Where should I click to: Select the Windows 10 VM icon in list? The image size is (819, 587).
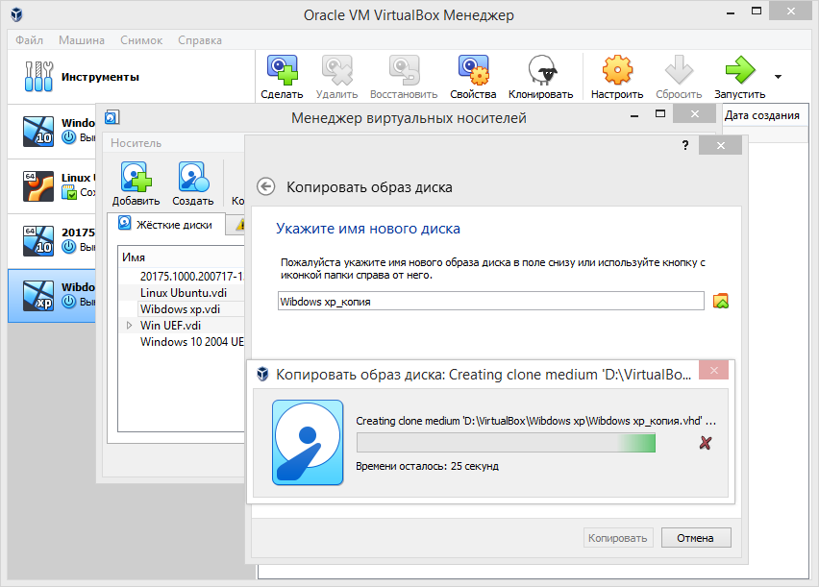(x=38, y=131)
